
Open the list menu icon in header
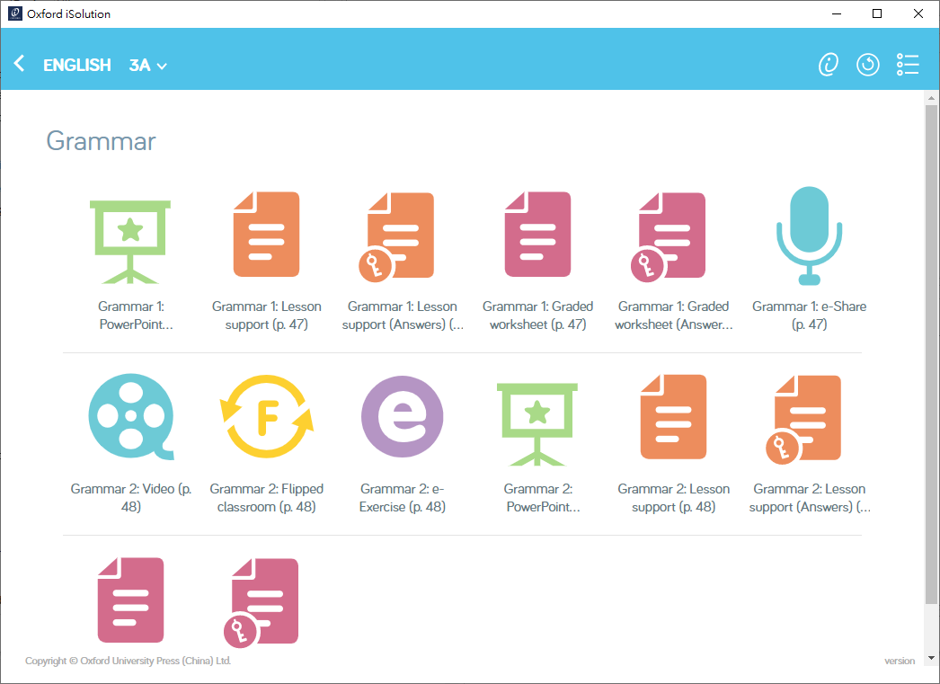pos(908,64)
